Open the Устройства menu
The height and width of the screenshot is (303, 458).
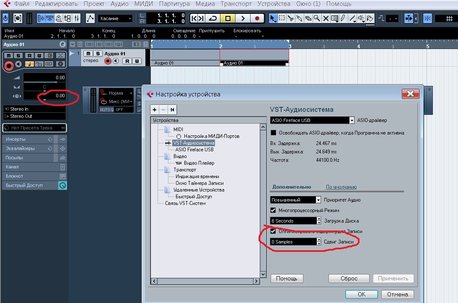(x=274, y=4)
